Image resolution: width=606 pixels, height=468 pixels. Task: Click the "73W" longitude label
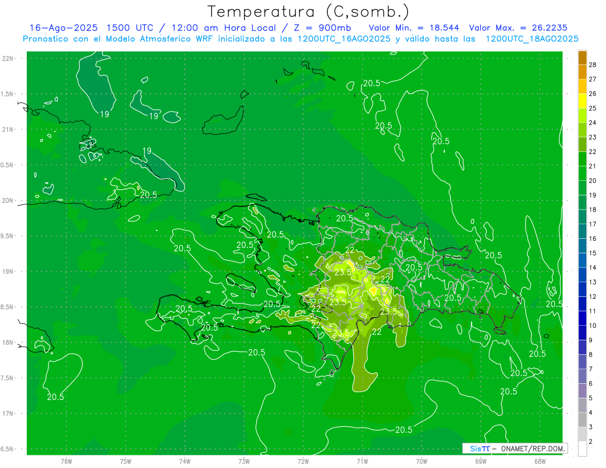(x=243, y=461)
